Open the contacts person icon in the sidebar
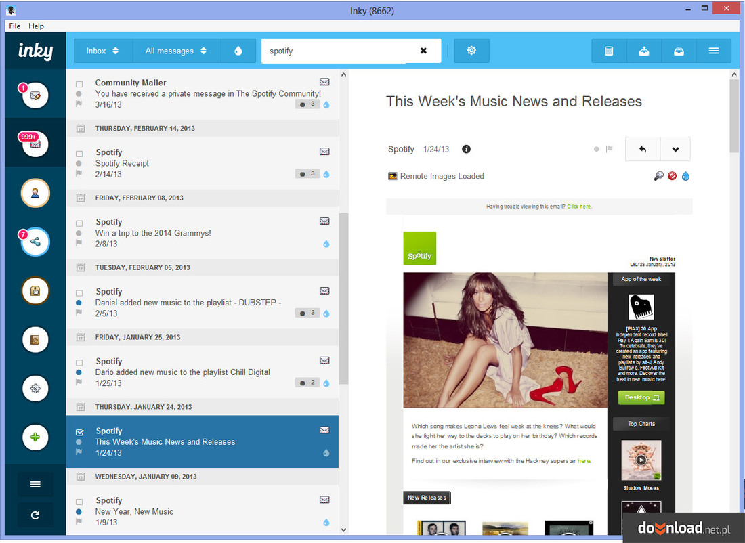The height and width of the screenshot is (543, 745). [x=35, y=193]
